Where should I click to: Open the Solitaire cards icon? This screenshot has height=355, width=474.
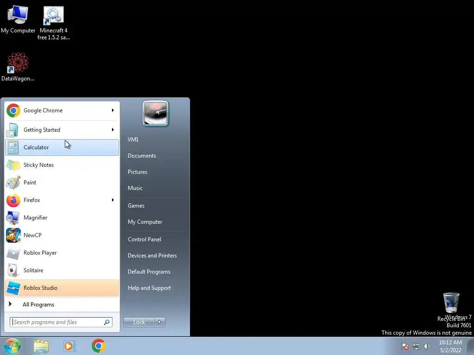click(x=13, y=270)
